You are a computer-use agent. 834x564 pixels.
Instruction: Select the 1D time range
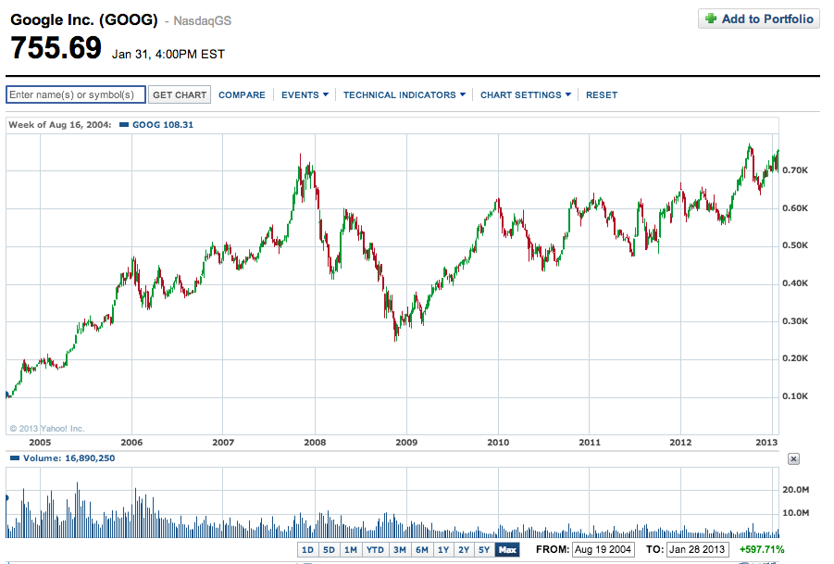(x=308, y=550)
